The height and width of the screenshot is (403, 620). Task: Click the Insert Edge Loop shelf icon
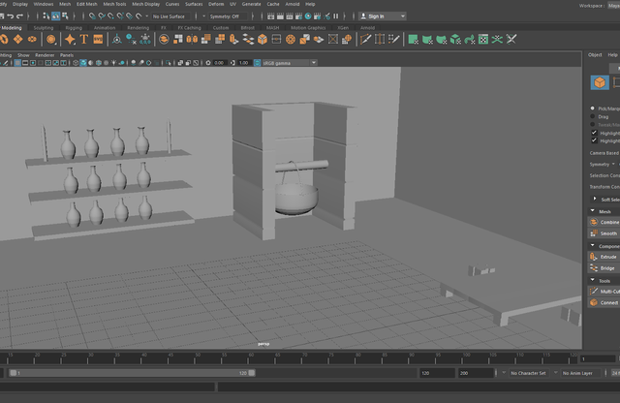point(380,39)
